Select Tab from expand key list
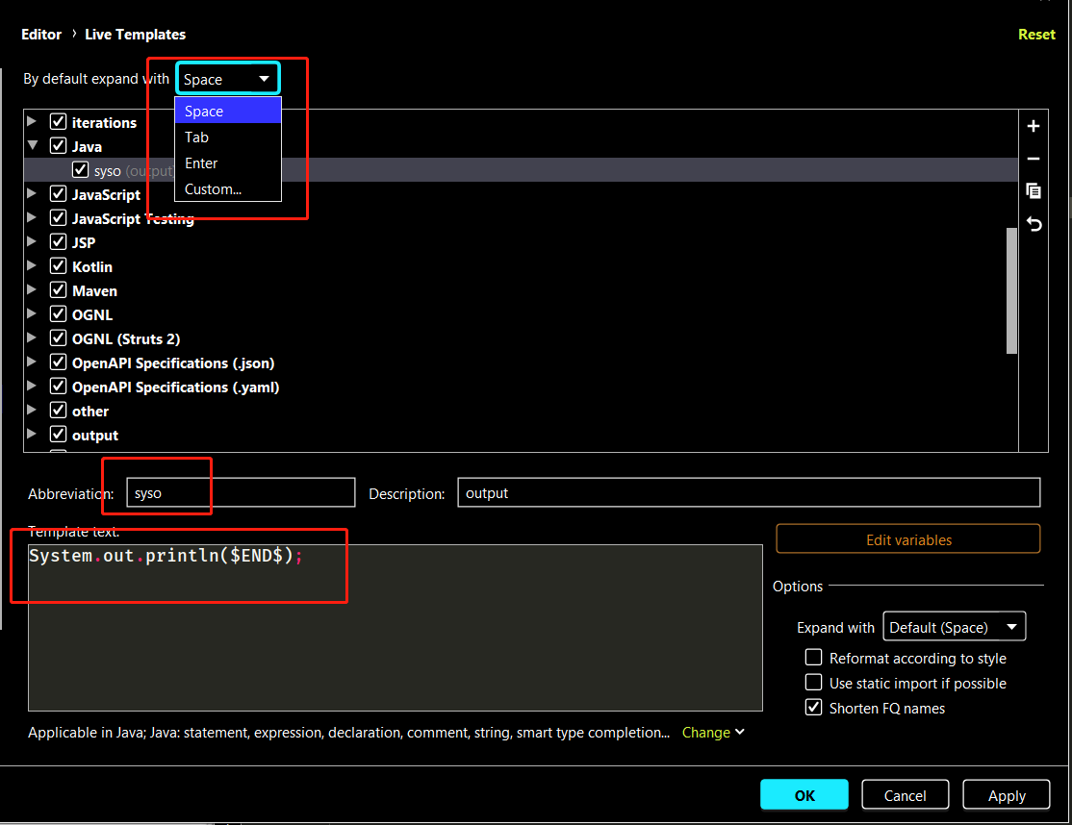 click(x=197, y=137)
